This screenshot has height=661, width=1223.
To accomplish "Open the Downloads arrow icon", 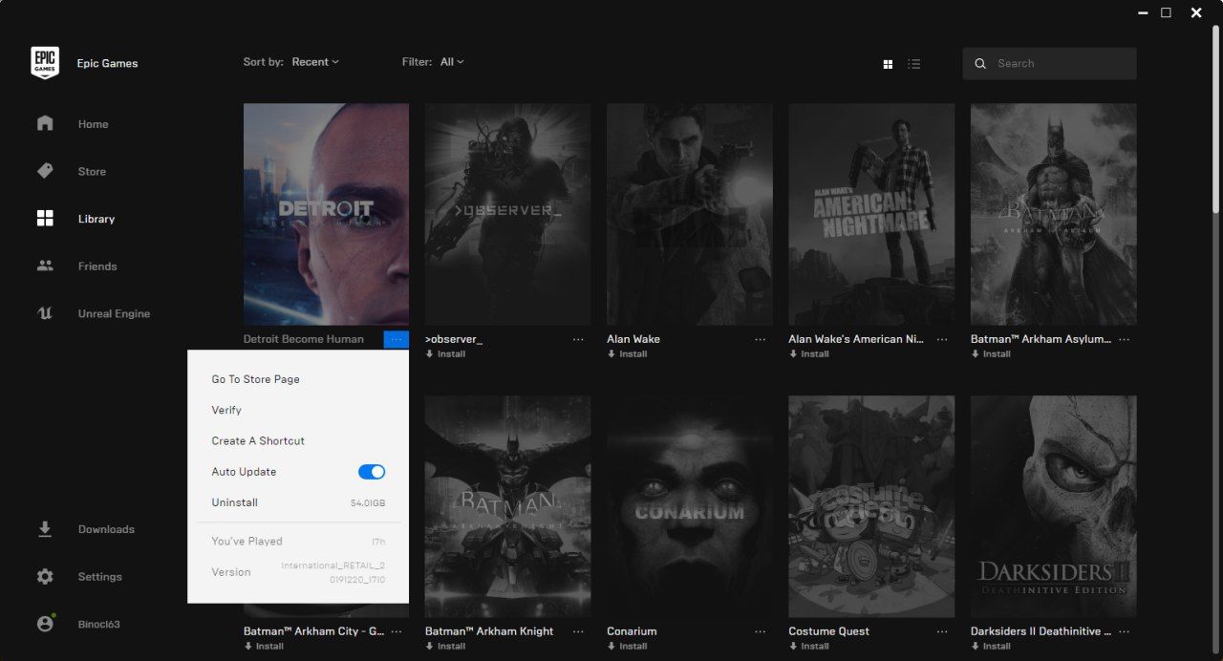I will pos(45,529).
